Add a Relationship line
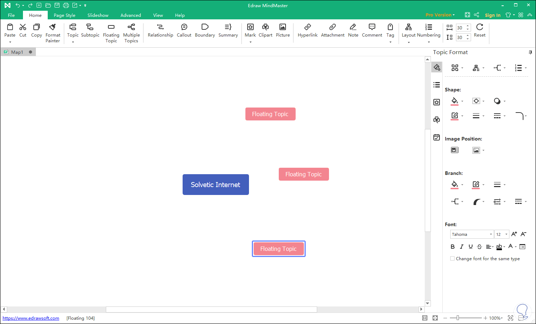Screen dimensions: 536x324 [x=160, y=30]
